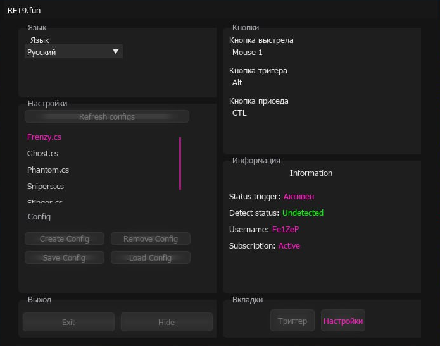Open the Русский language dropdown
Image resolution: width=440 pixels, height=346 pixels.
[x=73, y=52]
